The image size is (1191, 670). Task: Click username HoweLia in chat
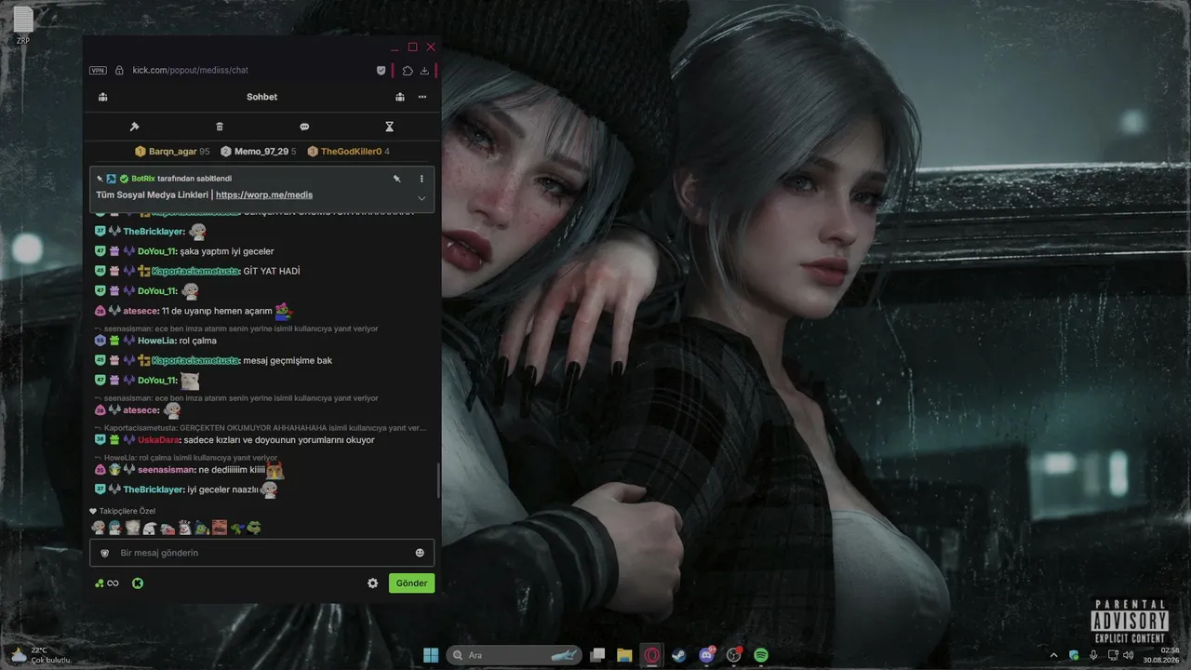(156, 341)
